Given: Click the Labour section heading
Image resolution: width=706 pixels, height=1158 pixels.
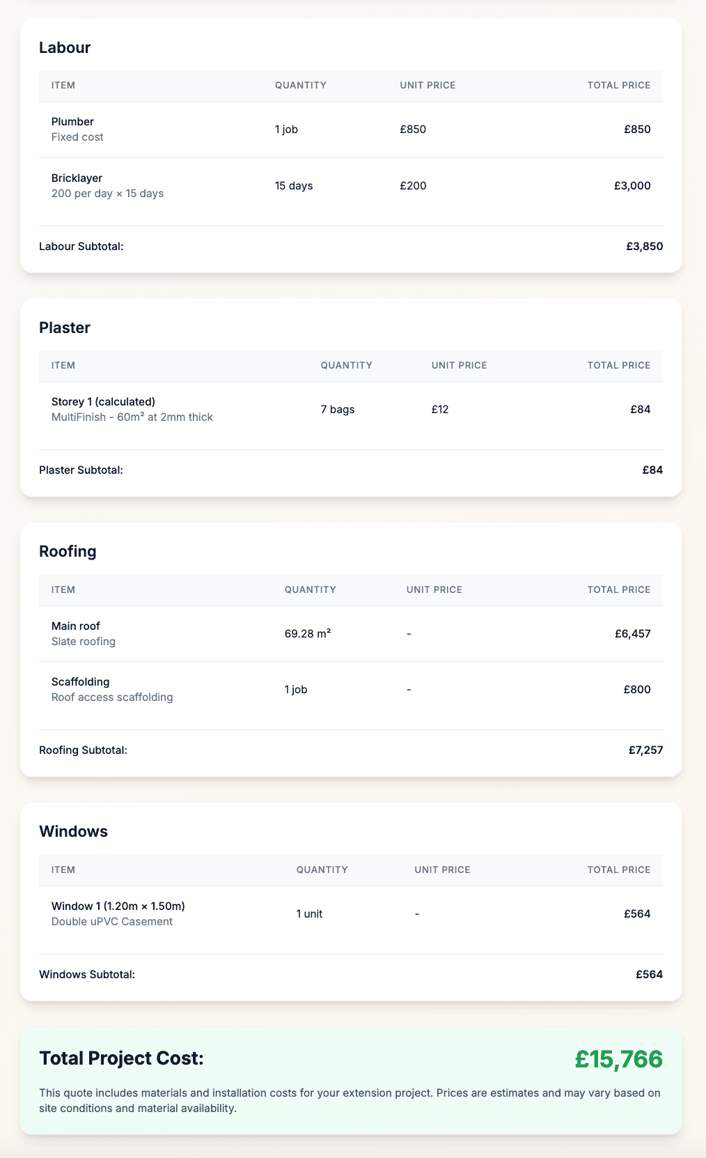Looking at the screenshot, I should (x=65, y=47).
